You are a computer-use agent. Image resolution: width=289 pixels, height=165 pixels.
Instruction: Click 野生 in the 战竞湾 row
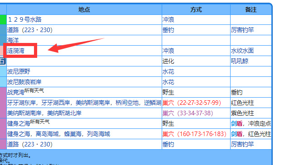click(168, 92)
